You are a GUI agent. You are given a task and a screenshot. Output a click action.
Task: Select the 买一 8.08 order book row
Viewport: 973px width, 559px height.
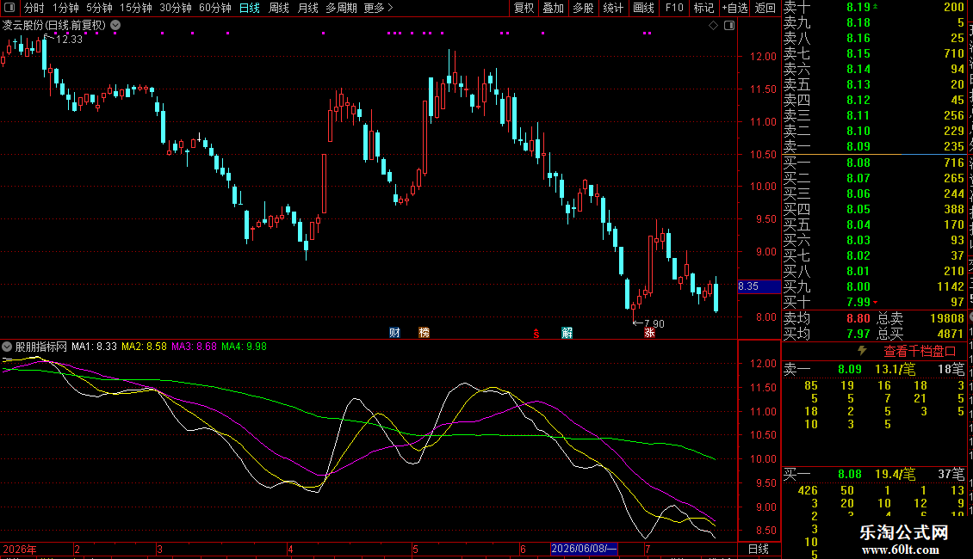click(x=874, y=163)
